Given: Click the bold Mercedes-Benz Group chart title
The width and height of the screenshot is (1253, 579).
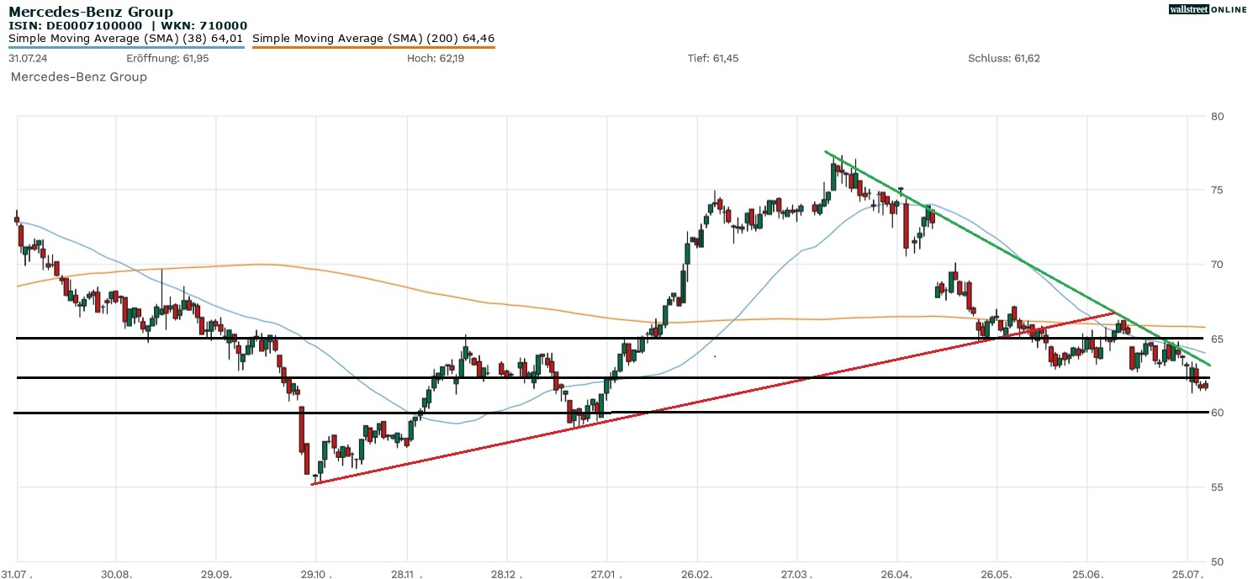Looking at the screenshot, I should pos(91,12).
